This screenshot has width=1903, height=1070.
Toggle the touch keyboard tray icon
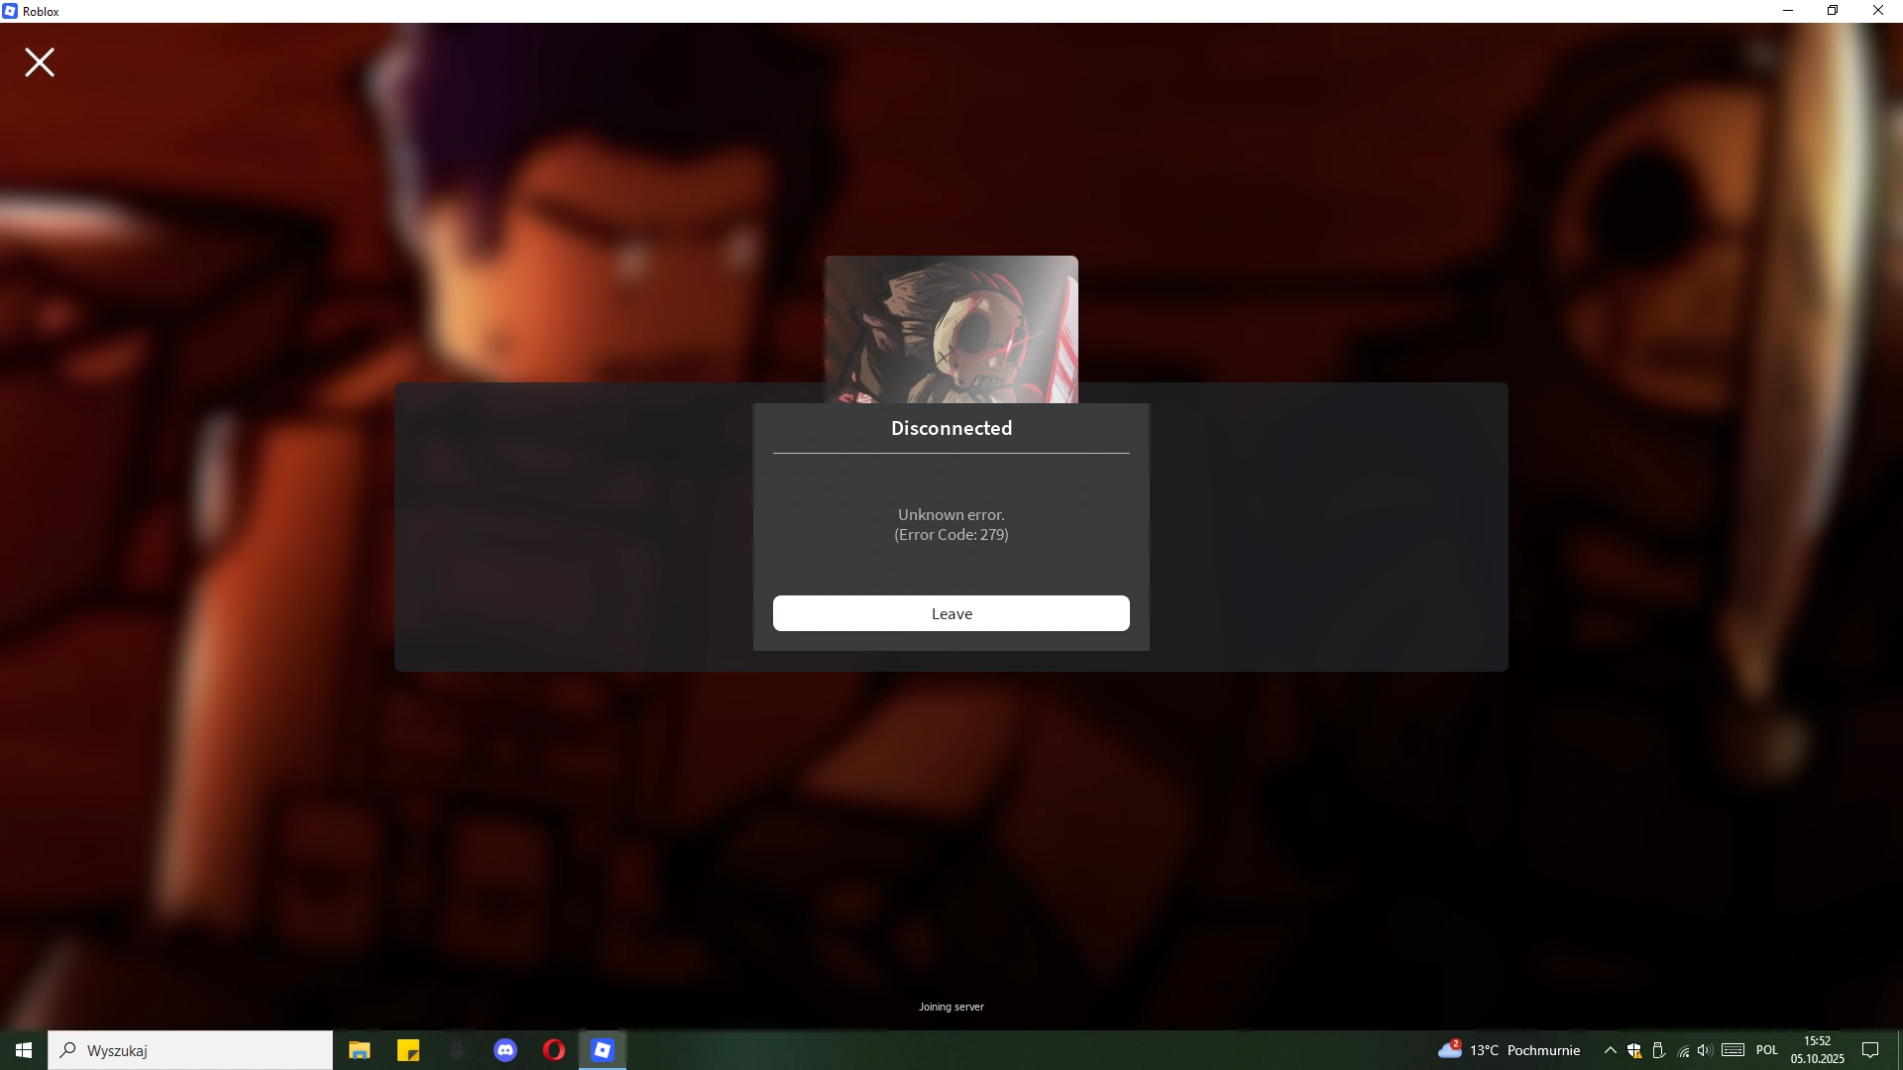click(1733, 1050)
